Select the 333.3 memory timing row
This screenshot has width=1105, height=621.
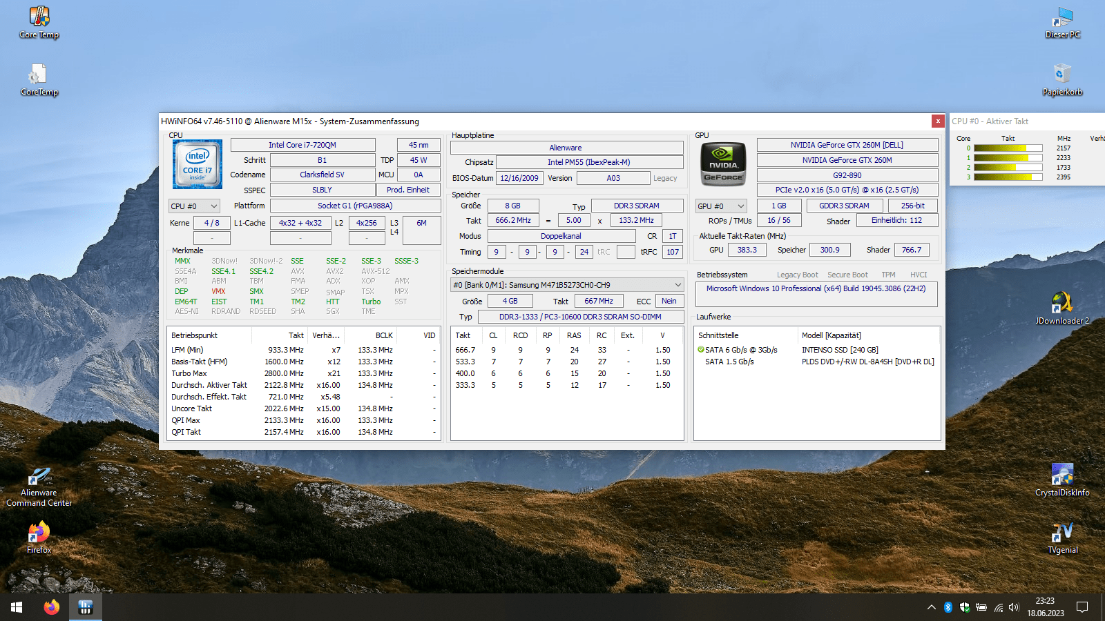click(x=567, y=385)
